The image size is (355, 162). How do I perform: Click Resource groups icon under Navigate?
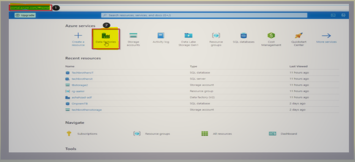(137, 134)
